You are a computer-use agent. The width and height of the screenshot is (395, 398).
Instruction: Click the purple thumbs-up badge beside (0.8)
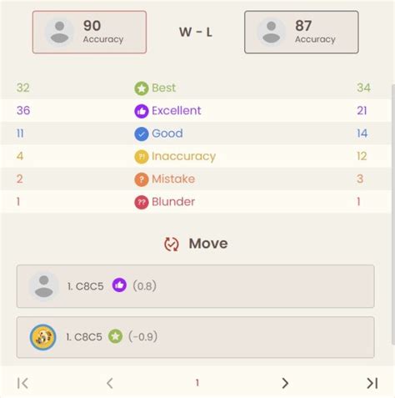119,285
